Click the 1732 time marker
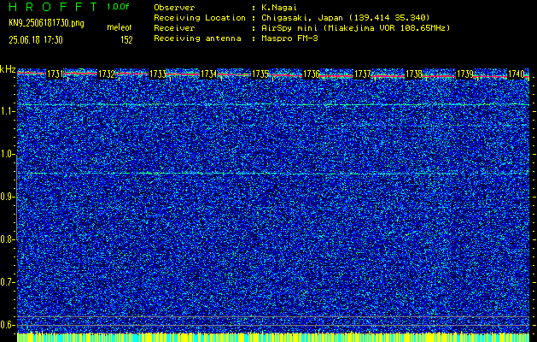The height and width of the screenshot is (342, 537). 107,74
